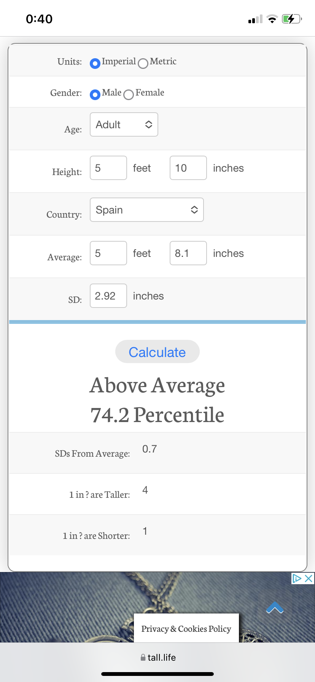The height and width of the screenshot is (682, 315).
Task: Click the Height inches input field
Action: 188,168
